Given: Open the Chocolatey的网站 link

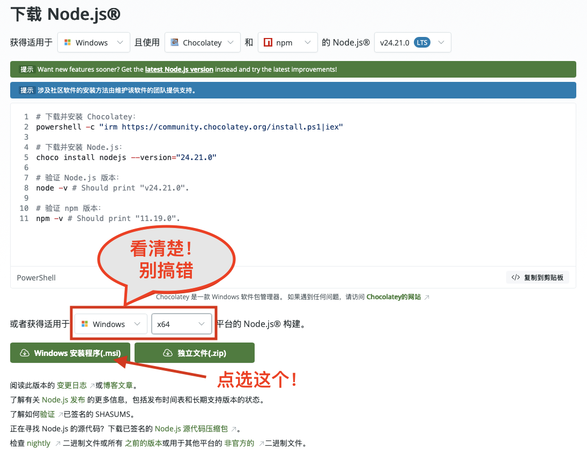Looking at the screenshot, I should 393,297.
